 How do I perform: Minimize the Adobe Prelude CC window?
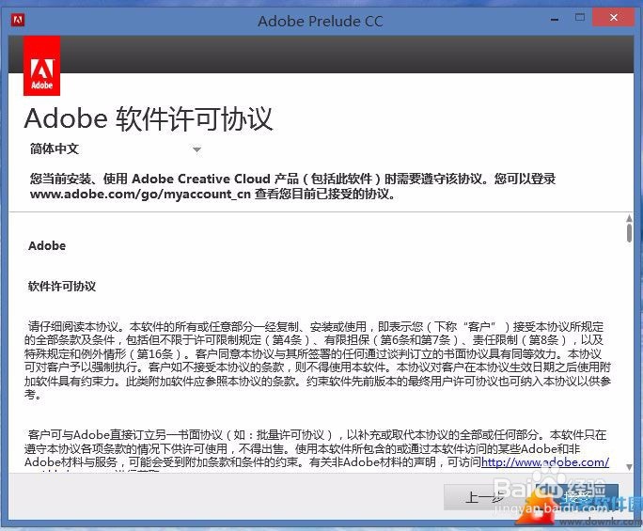(555, 19)
